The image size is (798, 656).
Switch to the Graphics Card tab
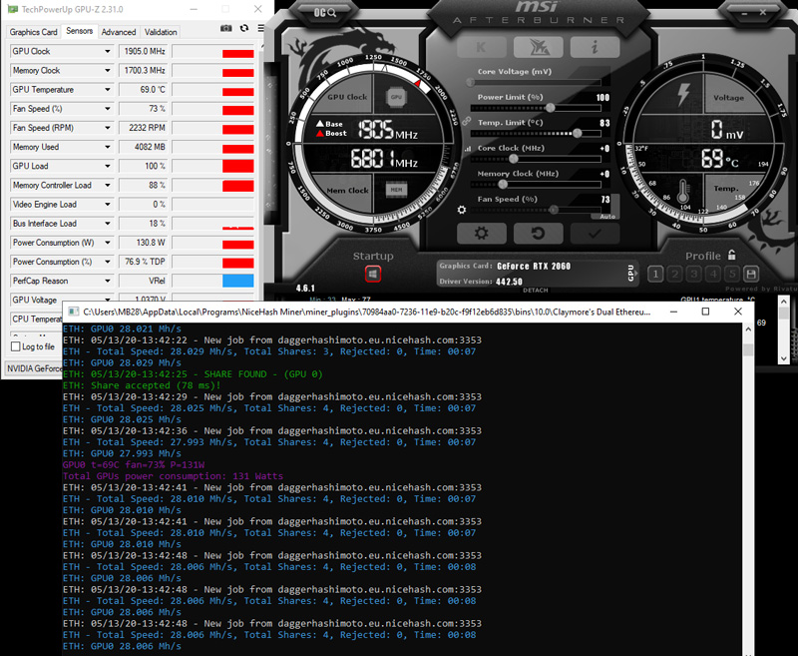[34, 32]
